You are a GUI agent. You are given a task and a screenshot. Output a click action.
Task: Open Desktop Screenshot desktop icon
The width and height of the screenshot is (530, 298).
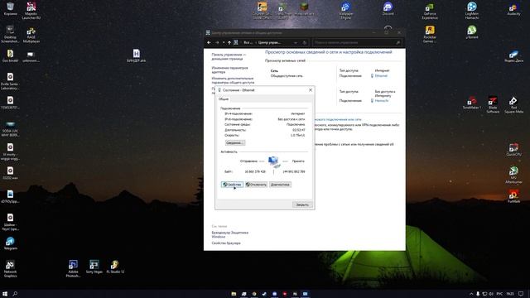[x=10, y=34]
